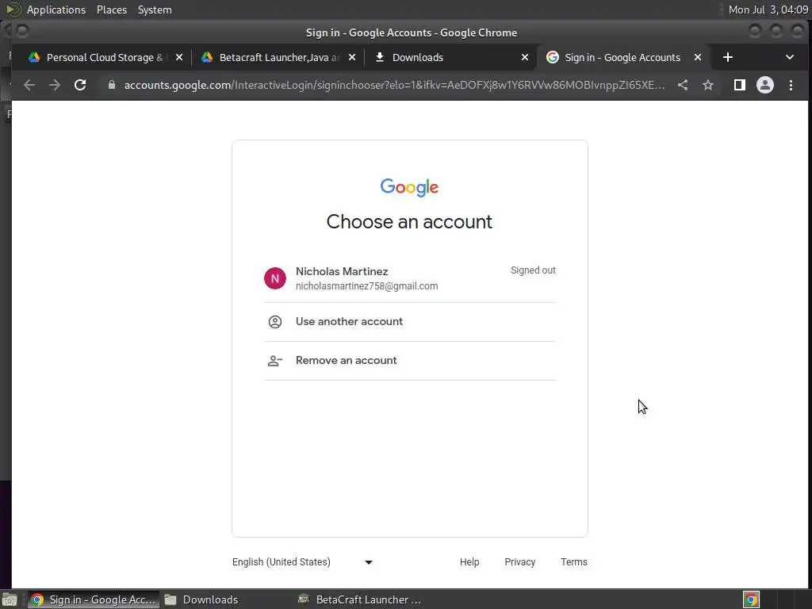
Task: Click the clock showing Mon Jul 3
Action: pyautogui.click(x=768, y=10)
